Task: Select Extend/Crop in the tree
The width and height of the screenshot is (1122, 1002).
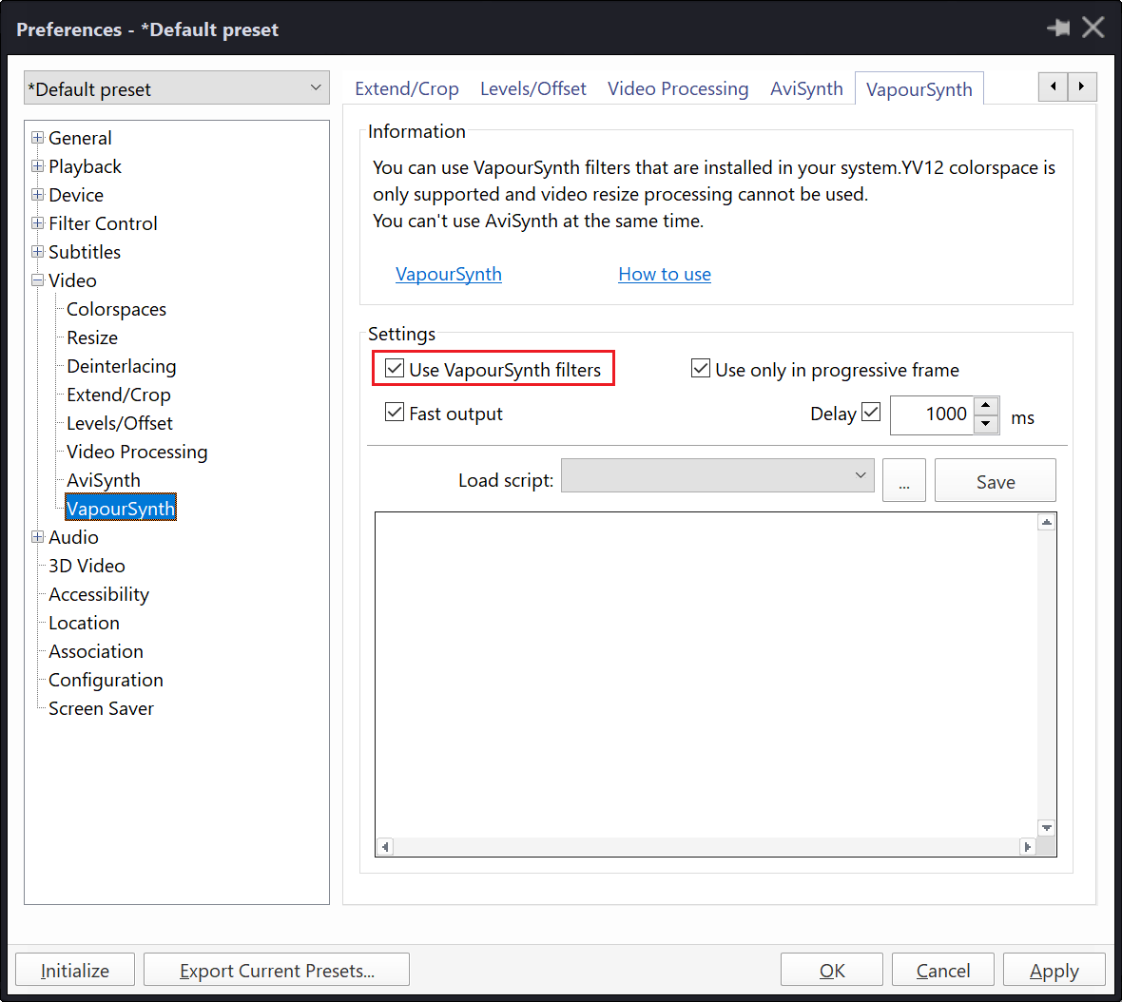Action: click(x=119, y=395)
